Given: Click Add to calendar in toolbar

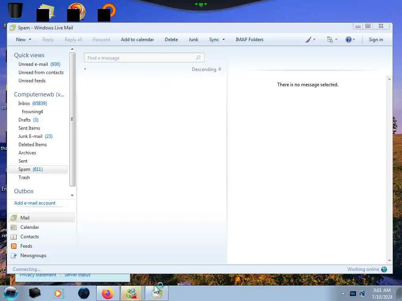Looking at the screenshot, I should tap(137, 40).
